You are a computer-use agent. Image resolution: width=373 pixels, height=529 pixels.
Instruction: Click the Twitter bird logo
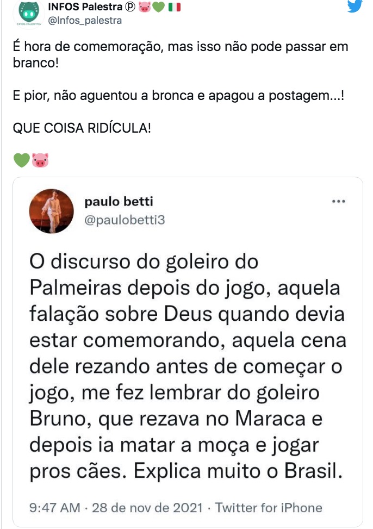[354, 7]
